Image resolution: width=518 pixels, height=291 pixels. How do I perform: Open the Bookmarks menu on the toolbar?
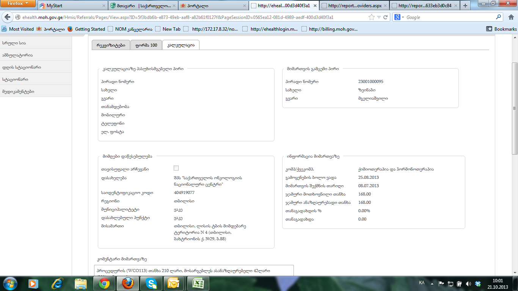point(501,29)
